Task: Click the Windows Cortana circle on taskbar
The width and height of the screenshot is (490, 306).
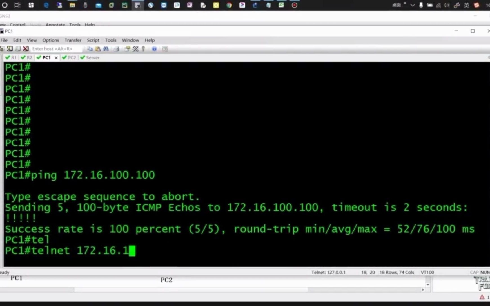Action: [5, 5]
